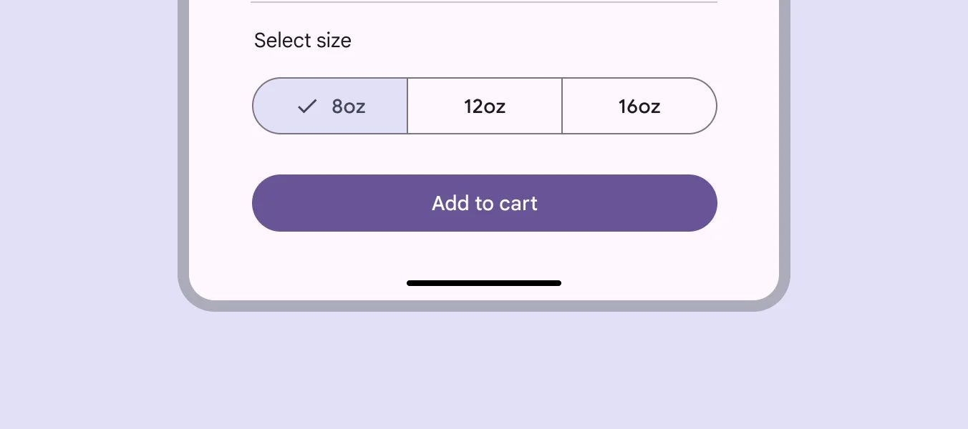Click the divider line above Select size
The height and width of the screenshot is (429, 968).
[484, 4]
